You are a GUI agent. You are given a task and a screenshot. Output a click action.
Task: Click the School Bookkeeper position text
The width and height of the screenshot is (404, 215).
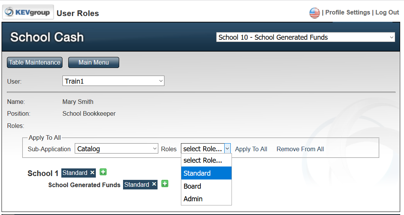[x=89, y=113]
